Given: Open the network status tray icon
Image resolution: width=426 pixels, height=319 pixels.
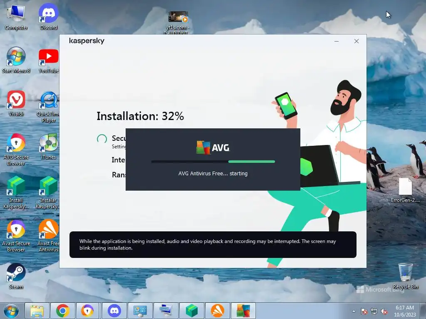Looking at the screenshot, I should pos(374,311).
